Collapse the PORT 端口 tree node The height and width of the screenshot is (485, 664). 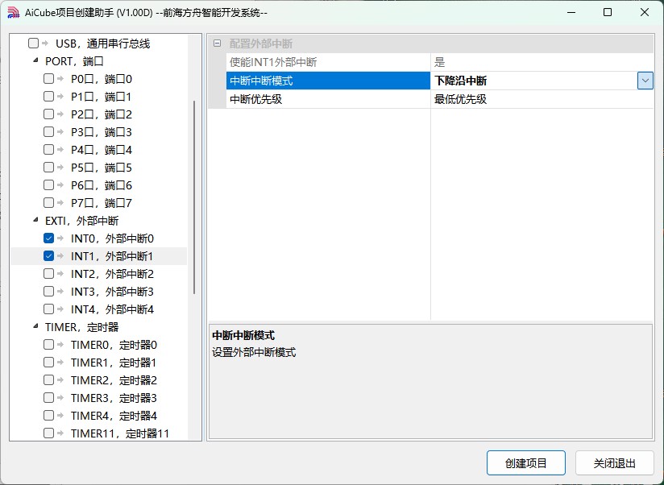click(x=35, y=61)
